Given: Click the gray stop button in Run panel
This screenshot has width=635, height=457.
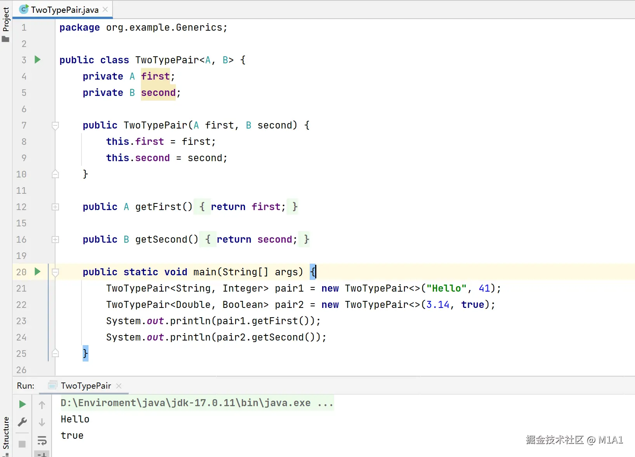Looking at the screenshot, I should [x=22, y=444].
